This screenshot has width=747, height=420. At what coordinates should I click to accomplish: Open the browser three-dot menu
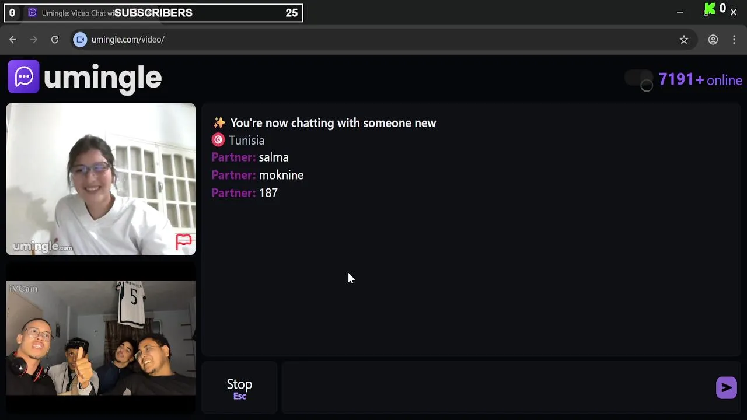pos(734,40)
